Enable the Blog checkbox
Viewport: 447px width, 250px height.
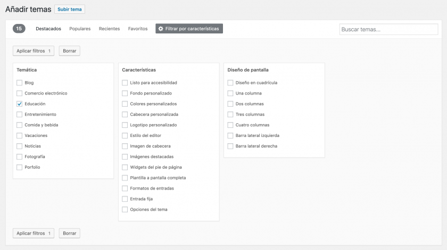[x=20, y=83]
